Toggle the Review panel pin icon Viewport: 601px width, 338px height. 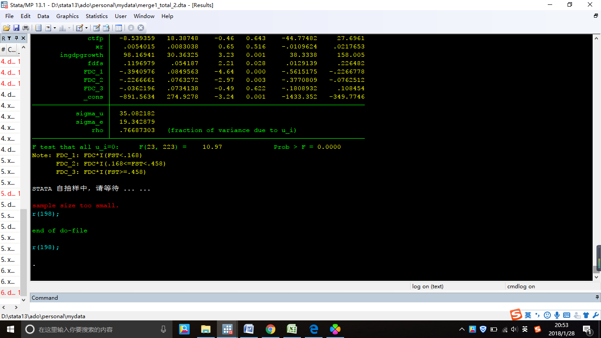pyautogui.click(x=17, y=38)
